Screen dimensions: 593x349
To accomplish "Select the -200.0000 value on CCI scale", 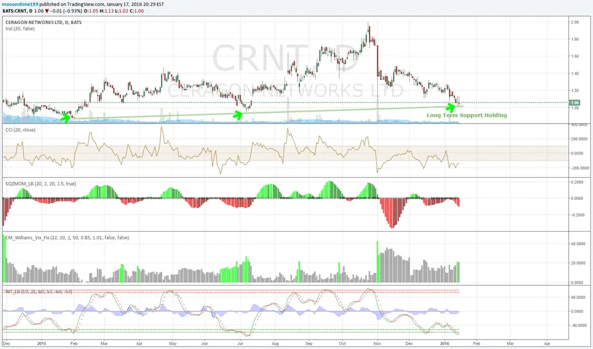I will 579,168.
